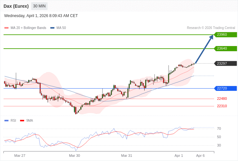
Task: Toggle the MA 50 legend label
Action: (x=61, y=28)
